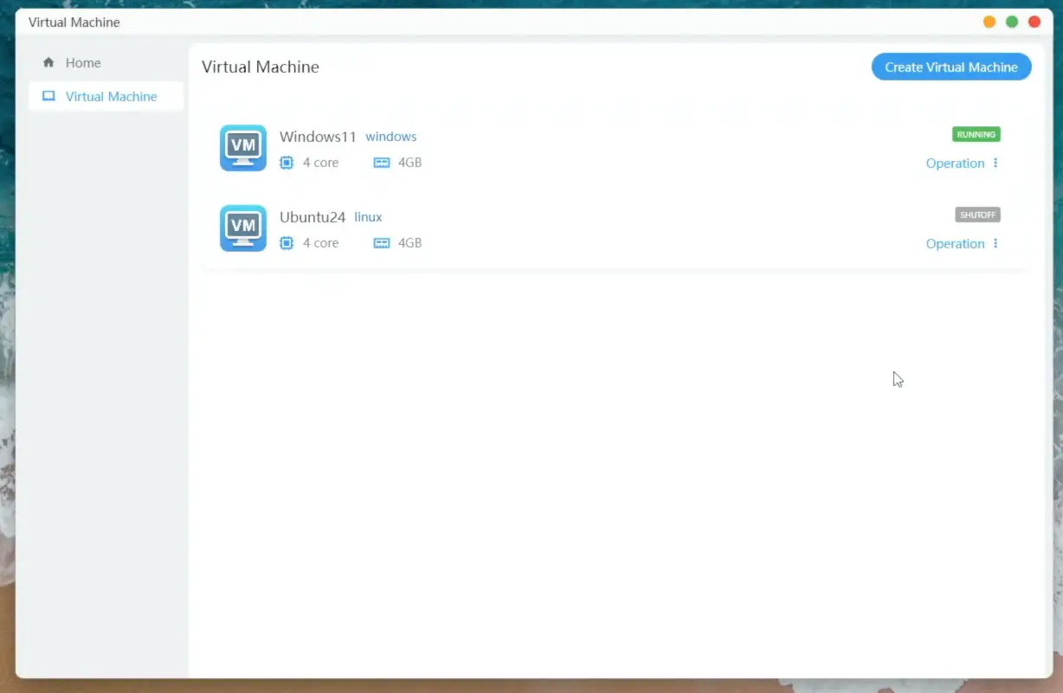This screenshot has width=1063, height=693.
Task: Click the memory icon next to Ubuntu24's 4GB
Action: click(381, 242)
